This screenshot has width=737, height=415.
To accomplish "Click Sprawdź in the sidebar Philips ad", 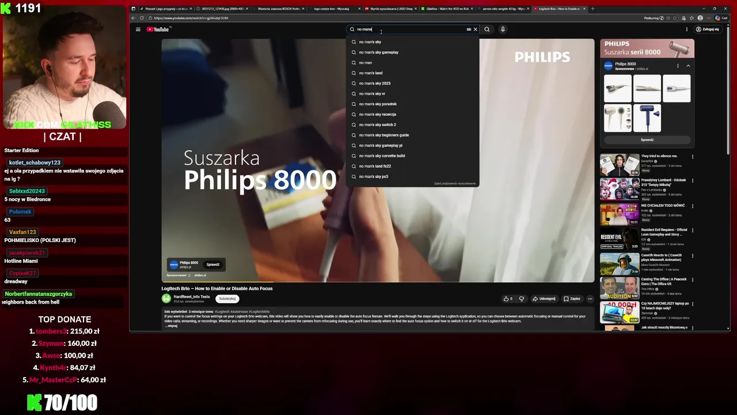I will [647, 140].
